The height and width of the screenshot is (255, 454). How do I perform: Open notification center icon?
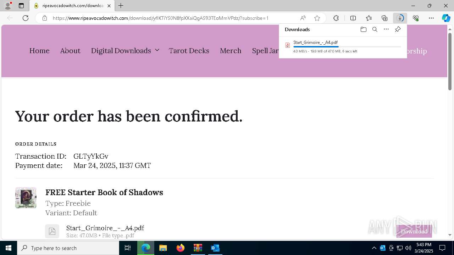[442, 248]
